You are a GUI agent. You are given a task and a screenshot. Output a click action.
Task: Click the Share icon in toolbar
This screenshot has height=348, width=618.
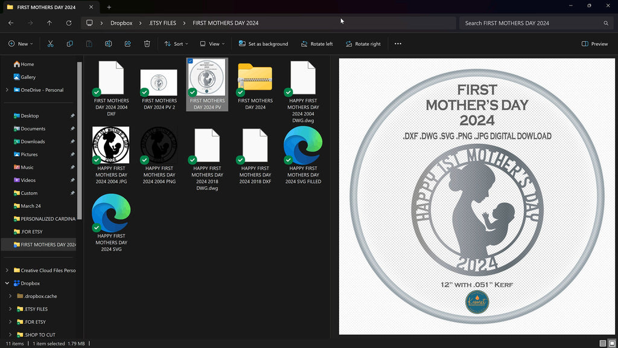click(128, 43)
